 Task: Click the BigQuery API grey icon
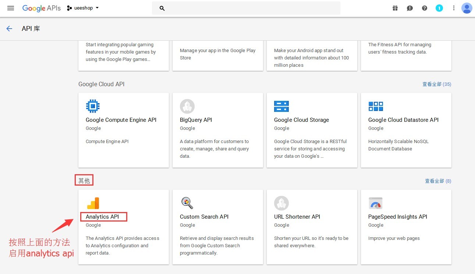pos(187,106)
